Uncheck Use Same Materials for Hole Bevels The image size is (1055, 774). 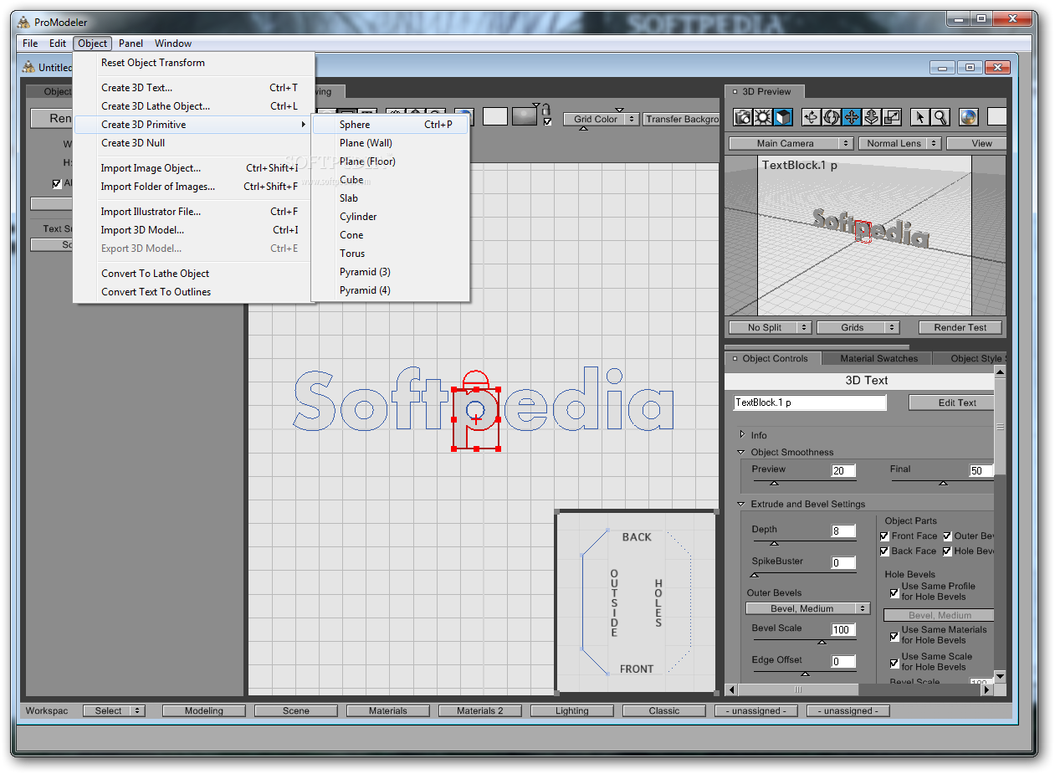[894, 636]
